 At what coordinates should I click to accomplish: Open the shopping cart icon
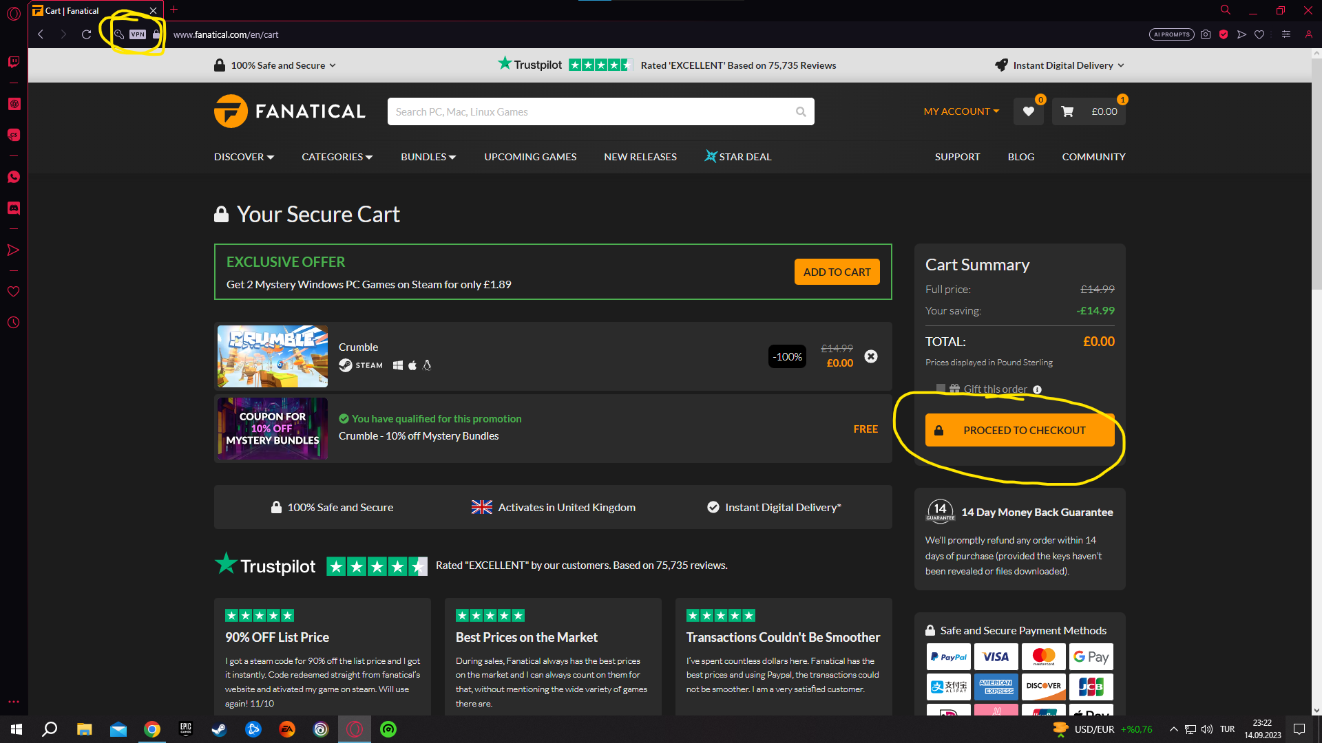point(1067,111)
